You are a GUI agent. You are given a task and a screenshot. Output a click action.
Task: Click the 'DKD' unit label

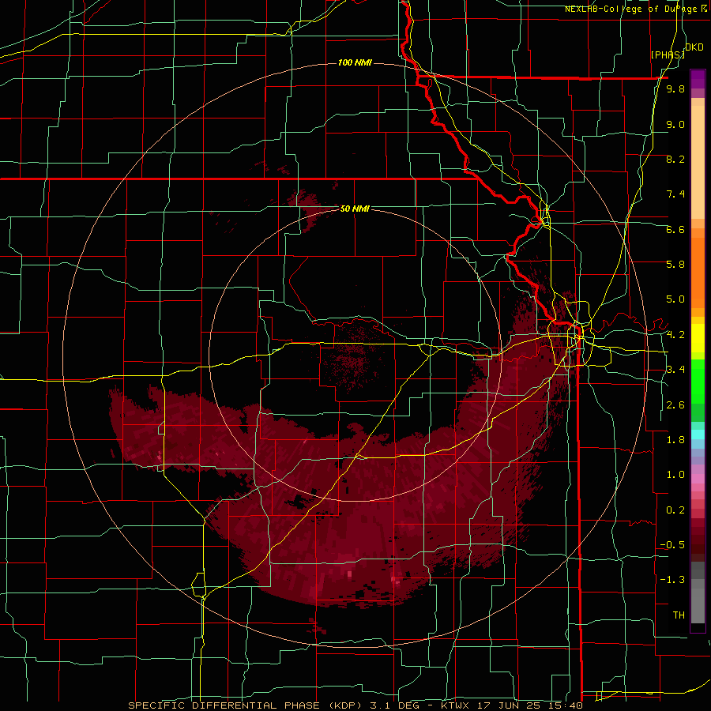(x=694, y=47)
